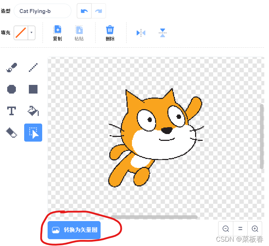Viewport: 269px width, 246px height.
Task: Click 转换为矢量图 convert to vector button
Action: click(74, 230)
